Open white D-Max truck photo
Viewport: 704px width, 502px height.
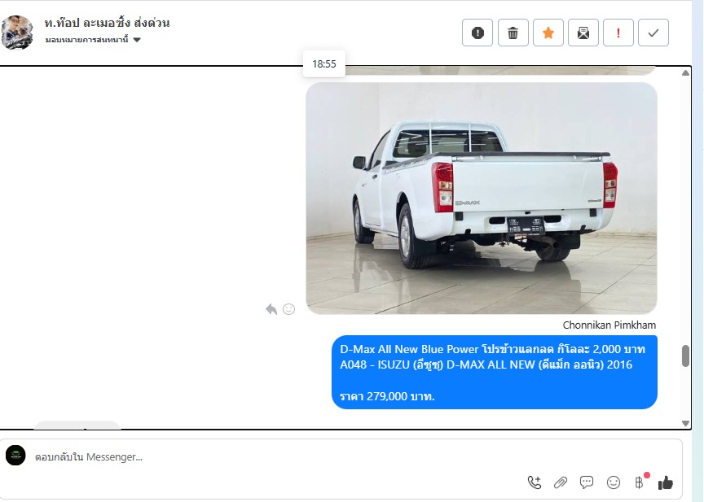click(482, 198)
